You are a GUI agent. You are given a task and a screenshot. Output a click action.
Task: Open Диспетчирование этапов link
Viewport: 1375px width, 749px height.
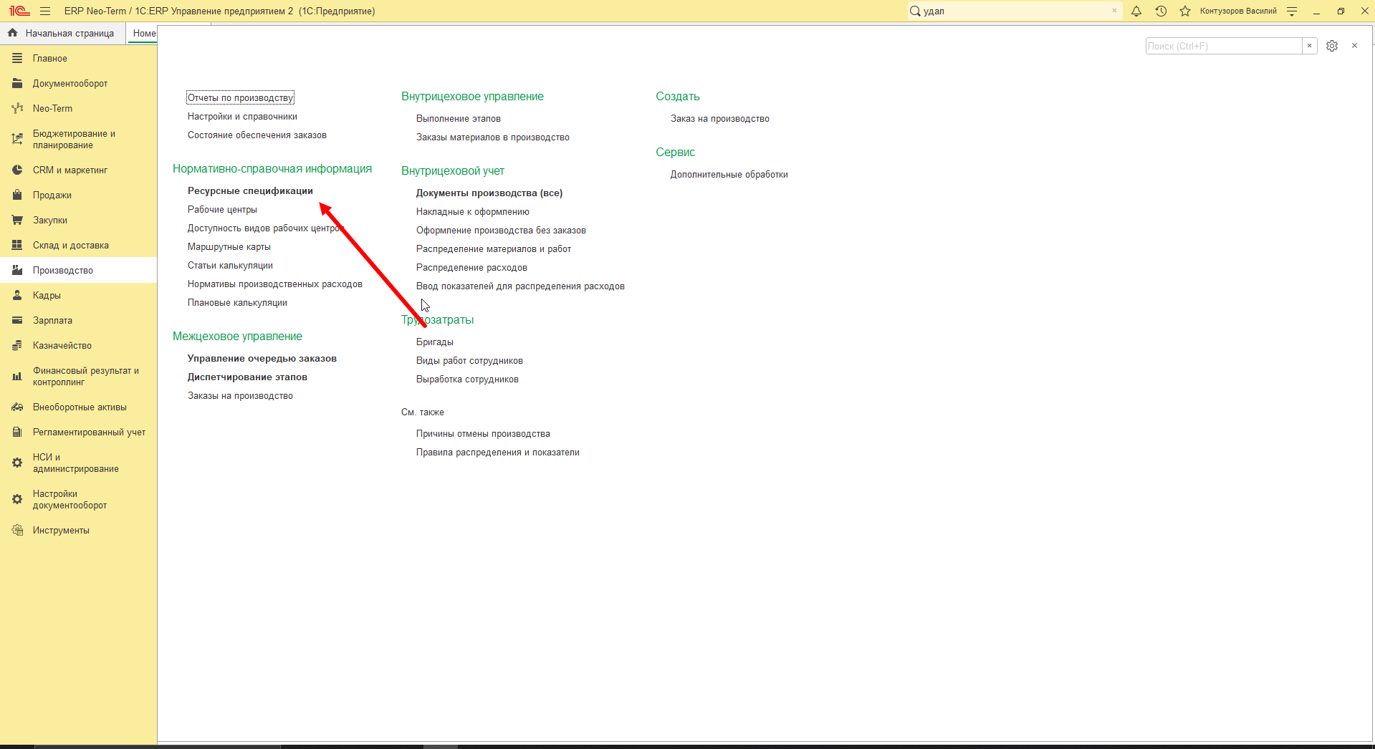247,377
